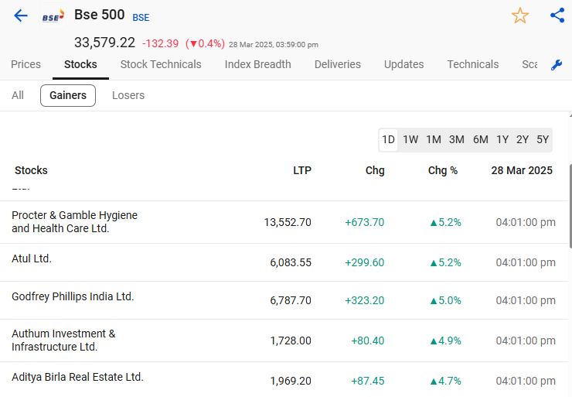The height and width of the screenshot is (397, 572).
Task: Open Atul Ltd. stock link
Action: pyautogui.click(x=32, y=258)
